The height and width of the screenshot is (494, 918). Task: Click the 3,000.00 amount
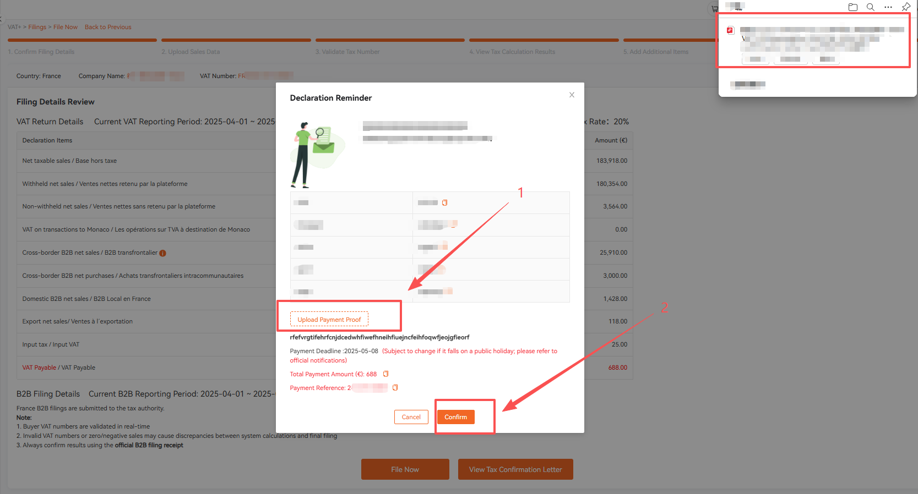(x=615, y=276)
